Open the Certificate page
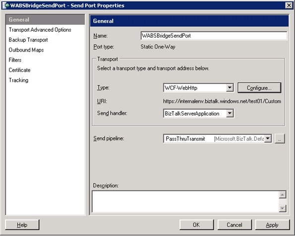The height and width of the screenshot is (236, 295). click(x=19, y=70)
